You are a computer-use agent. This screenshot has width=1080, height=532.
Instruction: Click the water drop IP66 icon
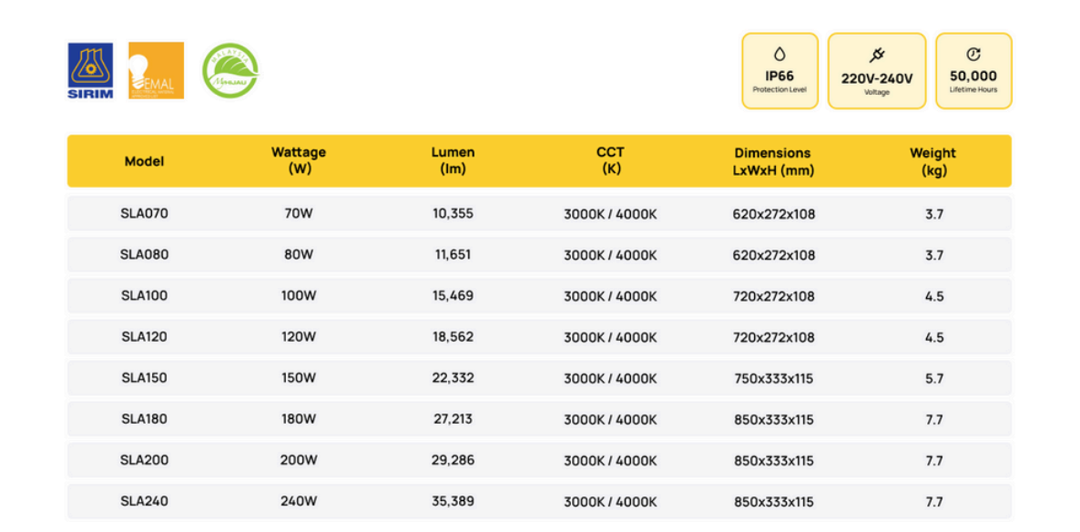[x=779, y=56]
